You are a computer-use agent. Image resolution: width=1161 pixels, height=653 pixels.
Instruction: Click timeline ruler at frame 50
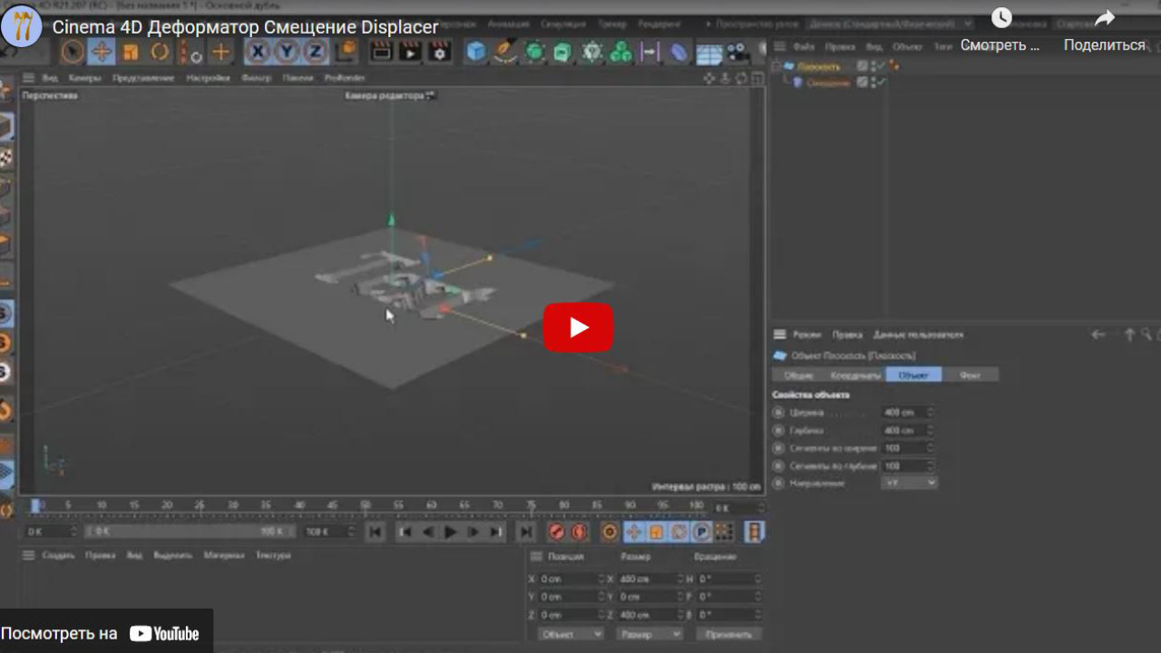click(x=366, y=506)
